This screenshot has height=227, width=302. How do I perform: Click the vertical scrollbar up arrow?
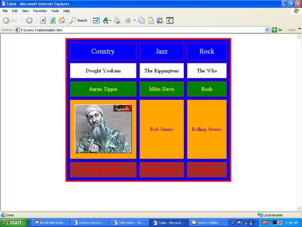coord(299,36)
